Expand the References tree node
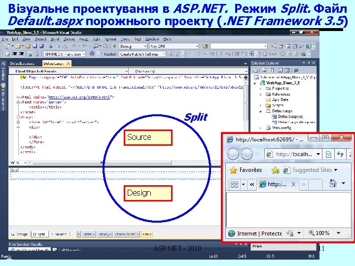Image resolution: width=355 pixels, height=266 pixels. (260, 94)
